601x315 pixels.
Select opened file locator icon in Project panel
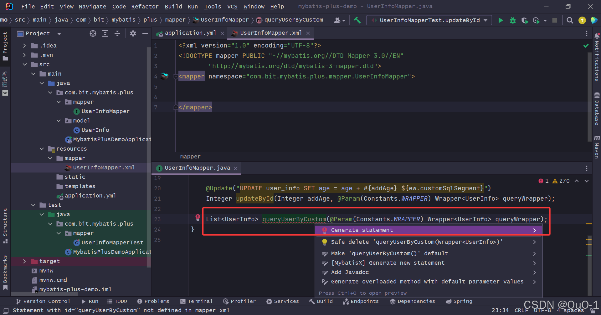coord(93,33)
